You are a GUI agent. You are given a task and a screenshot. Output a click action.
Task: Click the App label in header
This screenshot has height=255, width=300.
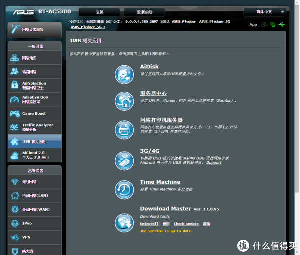253,25
